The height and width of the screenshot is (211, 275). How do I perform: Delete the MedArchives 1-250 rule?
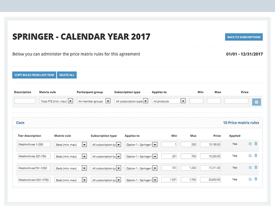coord(256,144)
